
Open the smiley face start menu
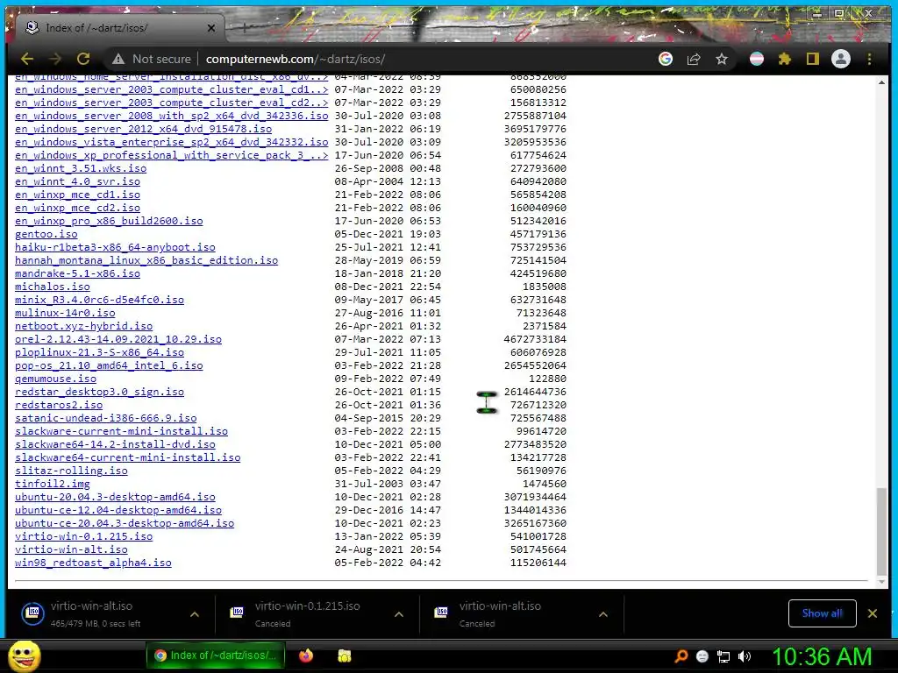click(x=24, y=655)
